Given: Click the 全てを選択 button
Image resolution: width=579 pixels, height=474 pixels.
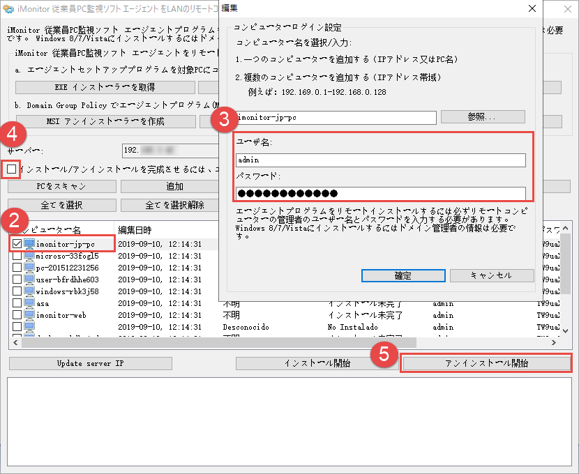Looking at the screenshot, I should pos(61,205).
